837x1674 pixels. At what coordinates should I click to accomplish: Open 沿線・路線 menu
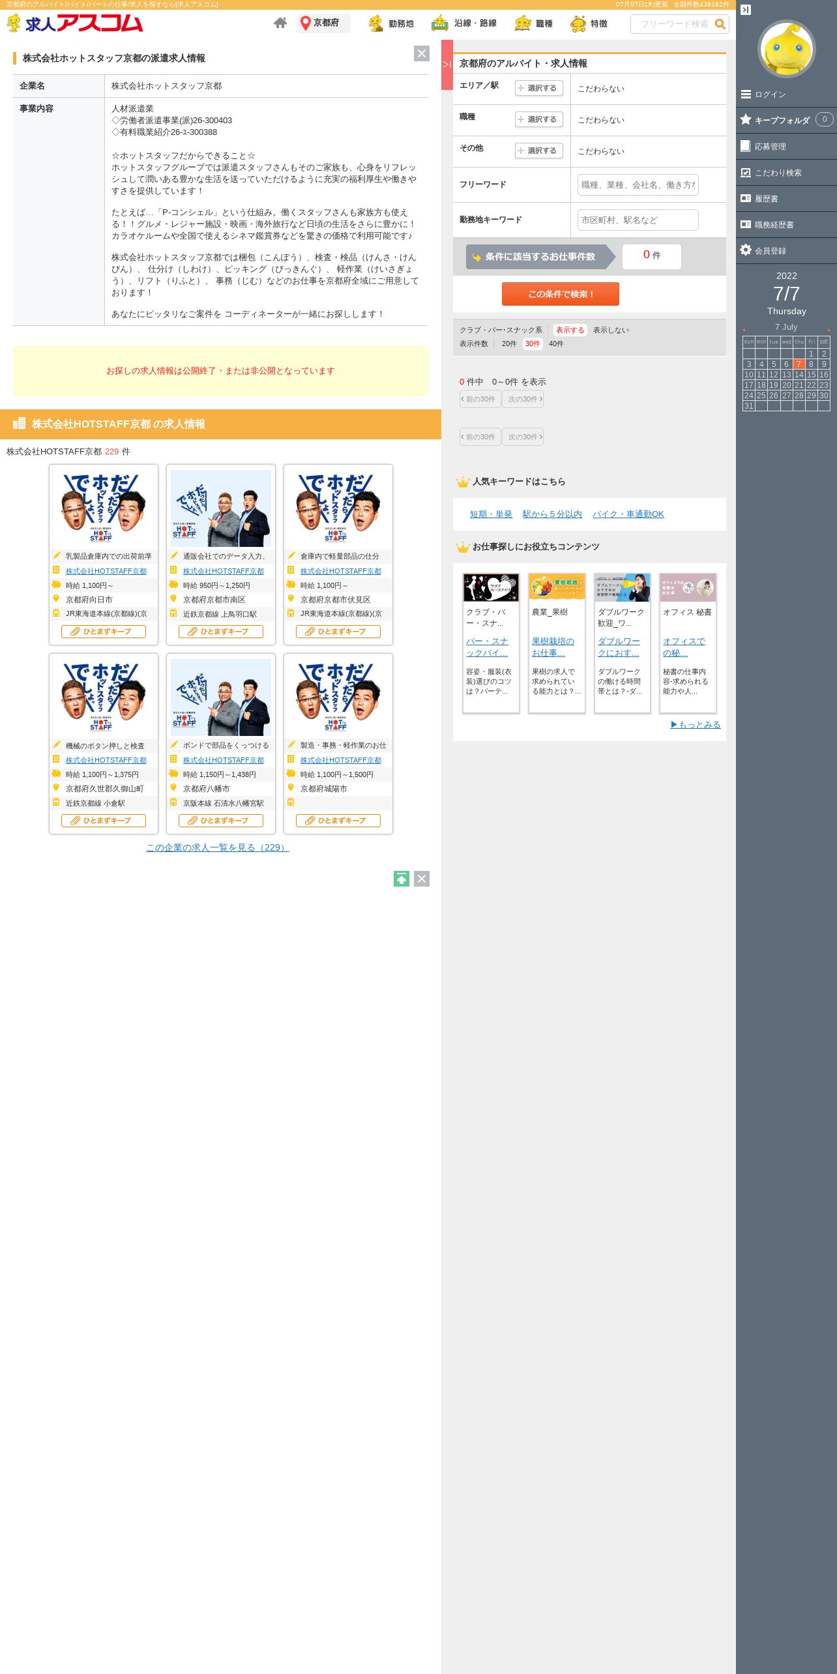pos(464,23)
